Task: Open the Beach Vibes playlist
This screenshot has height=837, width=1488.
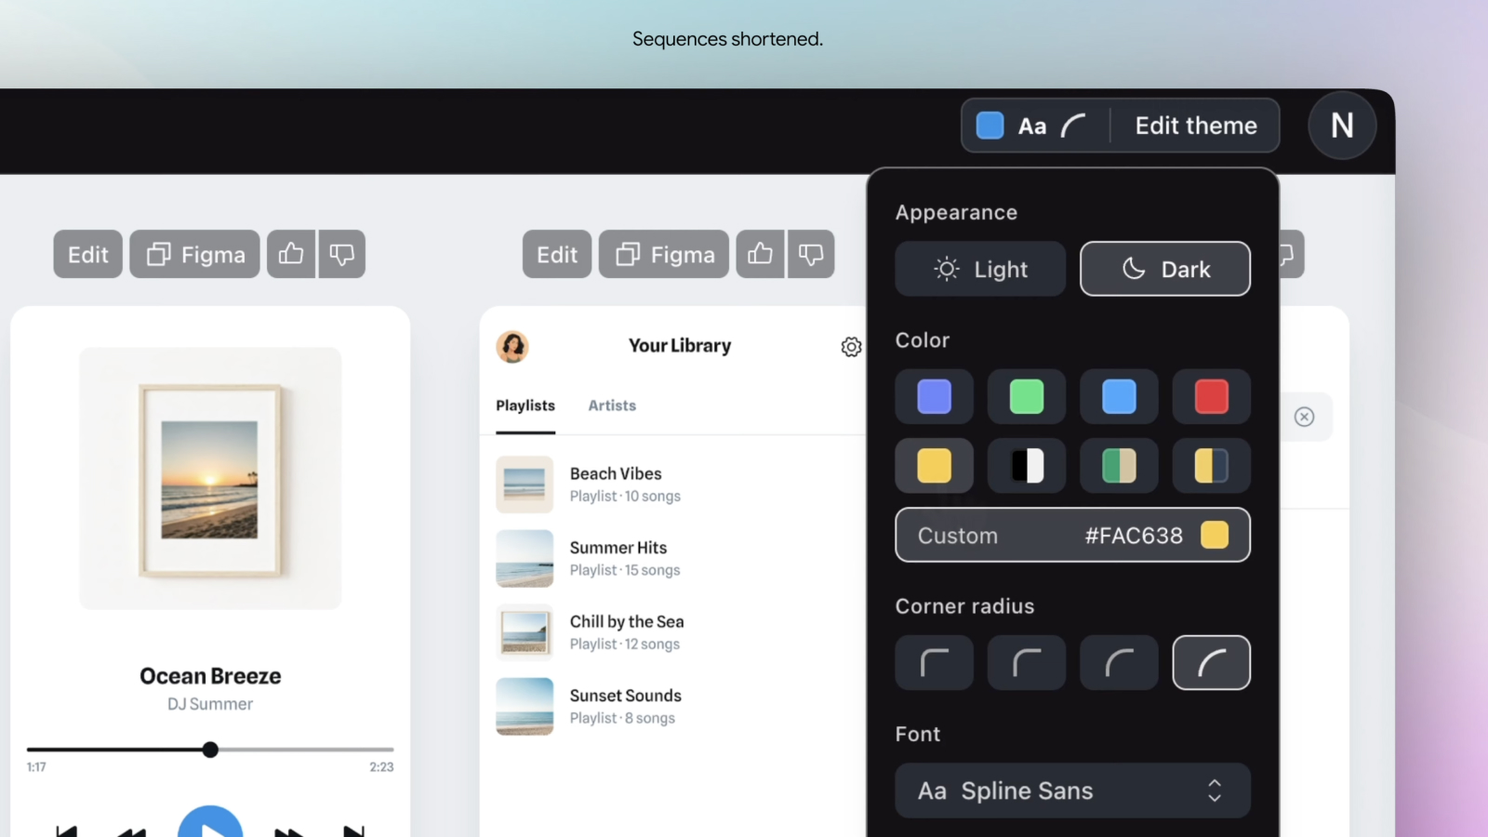Action: pos(615,484)
